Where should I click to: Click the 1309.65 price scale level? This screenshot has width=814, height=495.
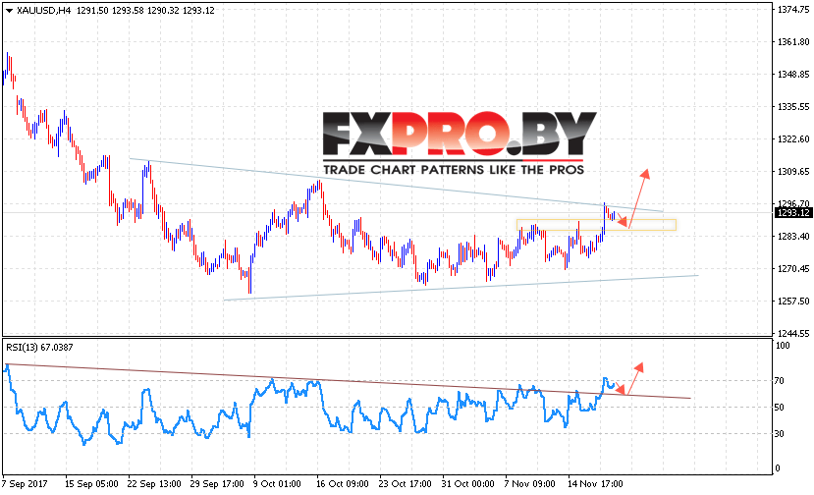coord(792,172)
